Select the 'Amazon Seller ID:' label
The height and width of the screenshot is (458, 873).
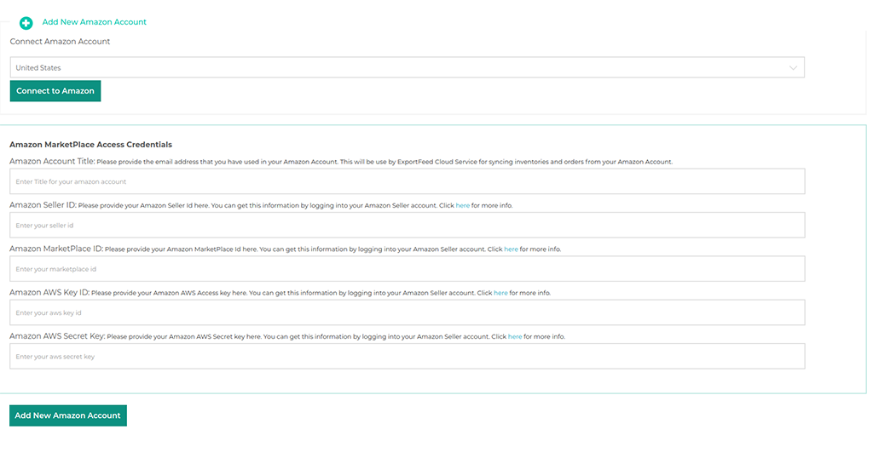pos(43,204)
